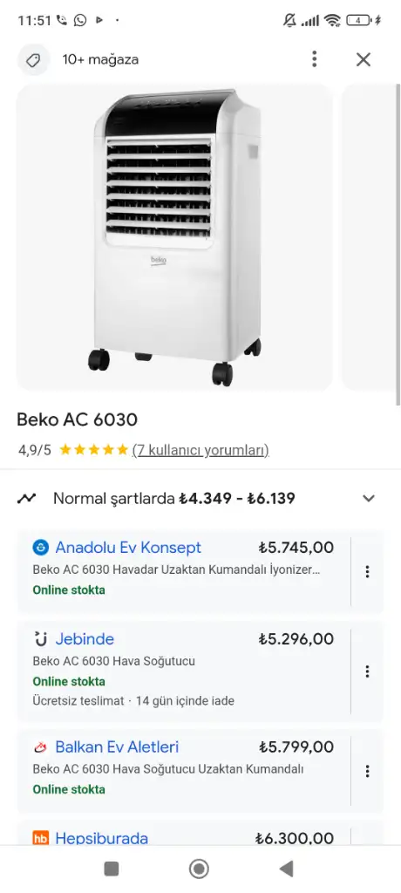401x893 pixels.
Task: Close the product panel with the X icon
Action: 364,59
